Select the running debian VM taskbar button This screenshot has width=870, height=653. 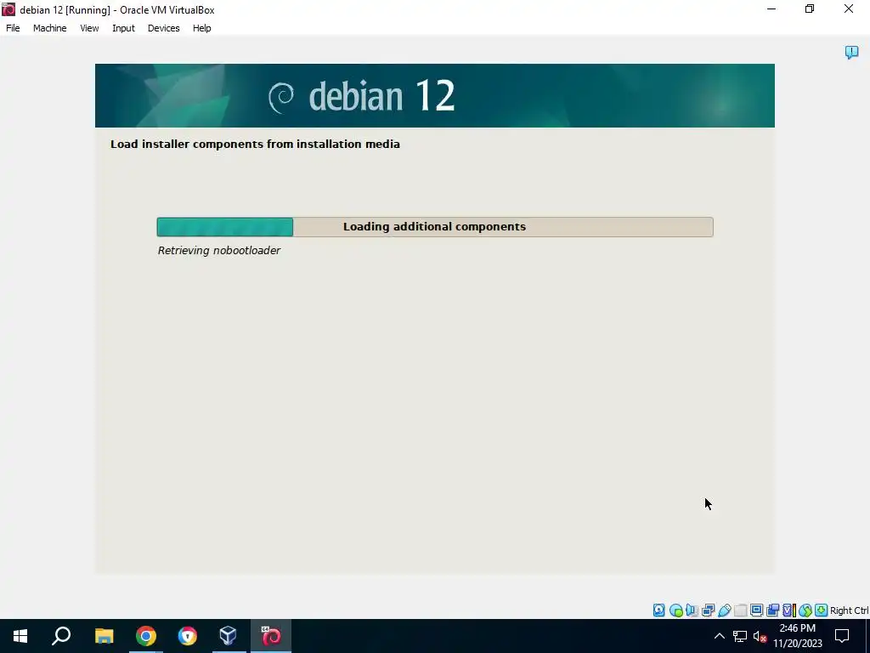pos(271,636)
